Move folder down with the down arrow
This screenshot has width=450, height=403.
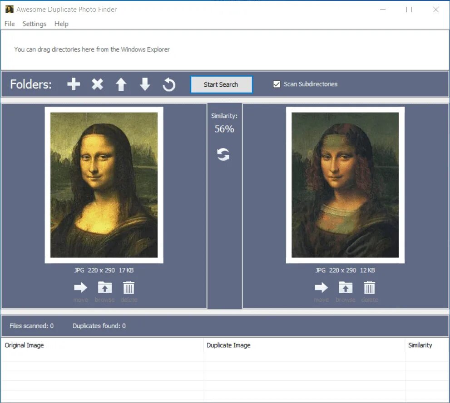click(145, 84)
